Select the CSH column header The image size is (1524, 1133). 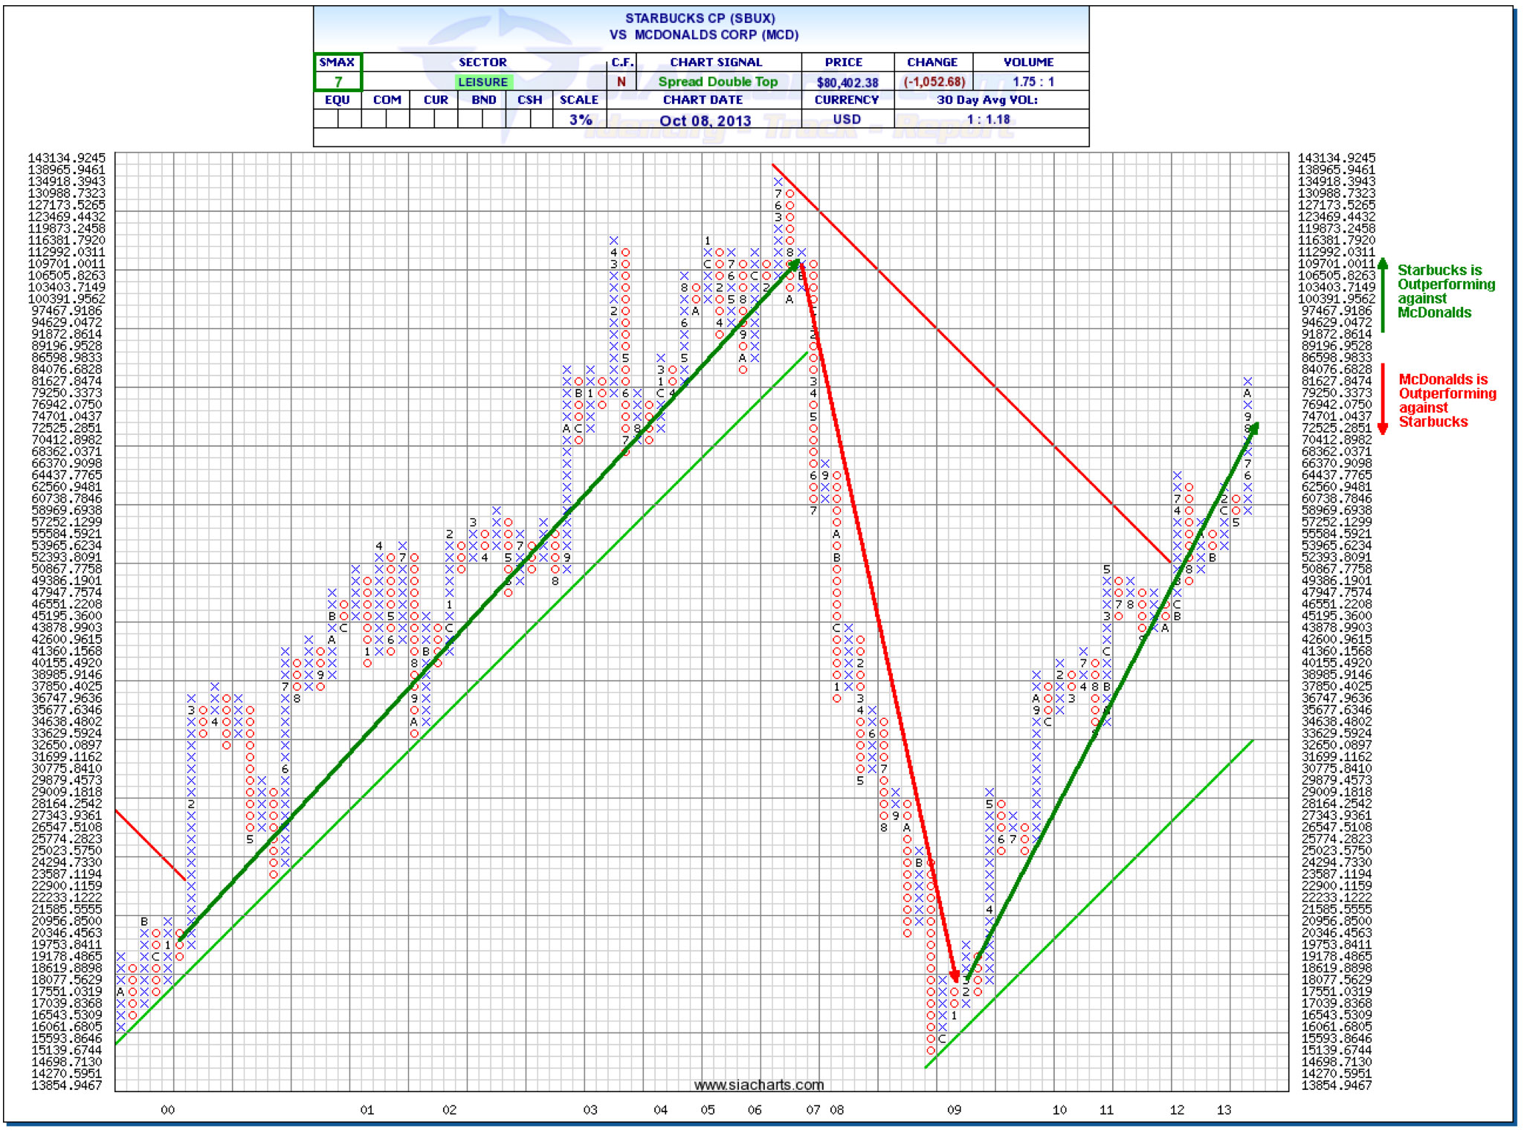pyautogui.click(x=530, y=100)
